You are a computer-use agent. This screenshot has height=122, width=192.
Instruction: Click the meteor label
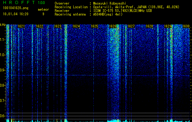point(43,9)
